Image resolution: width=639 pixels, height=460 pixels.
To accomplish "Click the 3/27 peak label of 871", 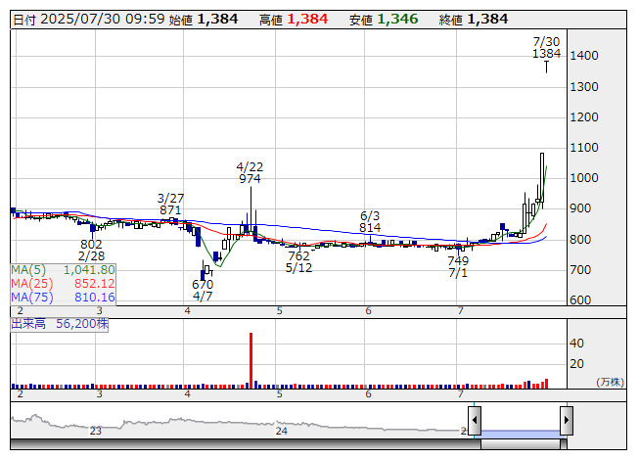I will (x=170, y=204).
